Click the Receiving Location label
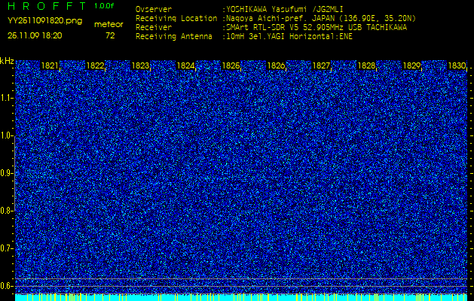 tap(176, 18)
